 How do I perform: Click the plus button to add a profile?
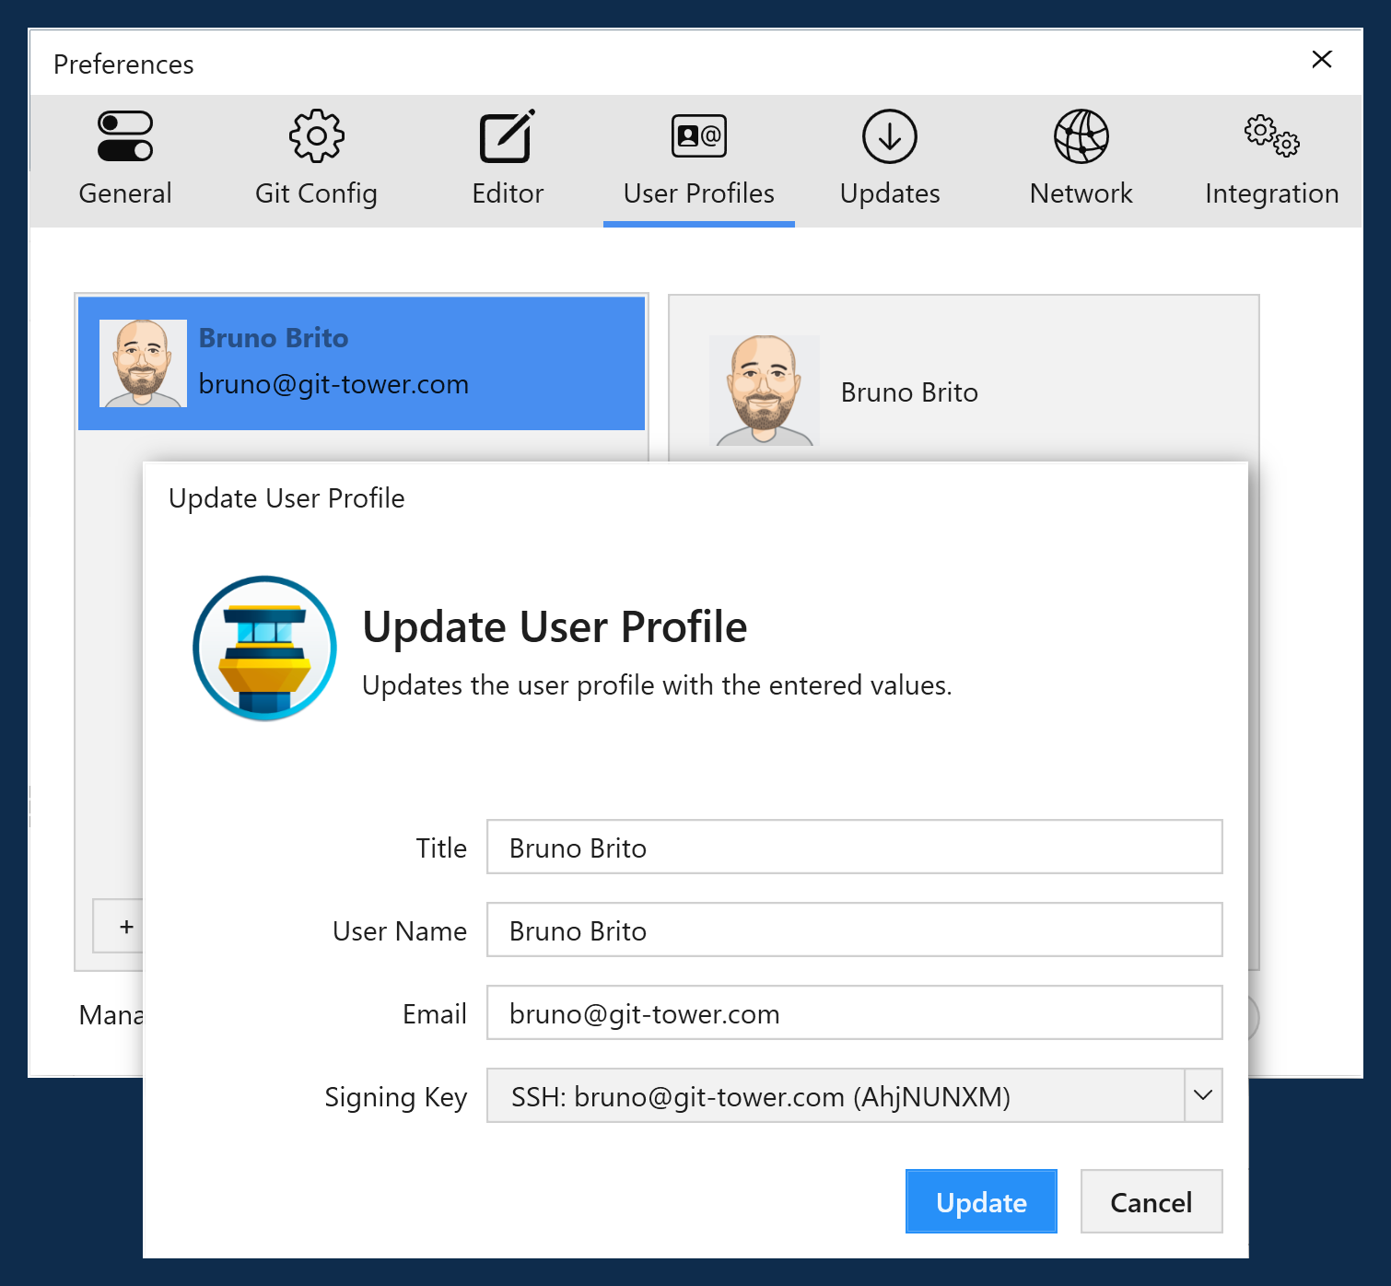tap(124, 927)
